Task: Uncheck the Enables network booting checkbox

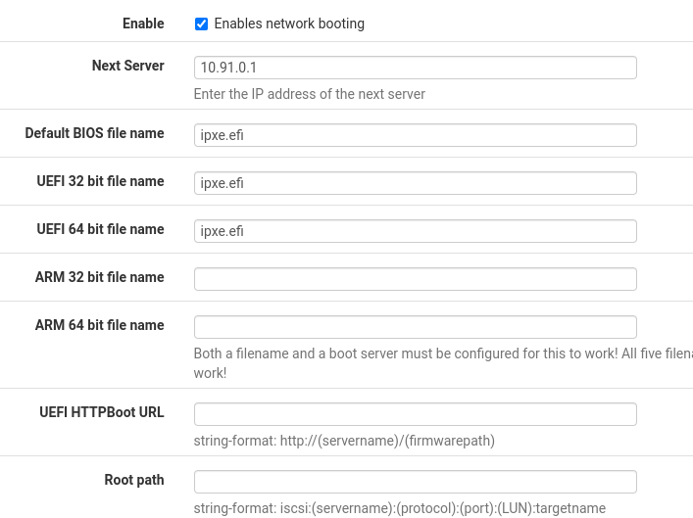Action: click(201, 24)
